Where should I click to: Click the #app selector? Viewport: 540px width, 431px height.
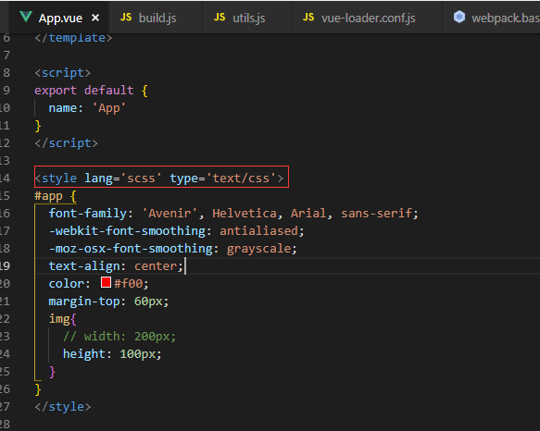(48, 196)
